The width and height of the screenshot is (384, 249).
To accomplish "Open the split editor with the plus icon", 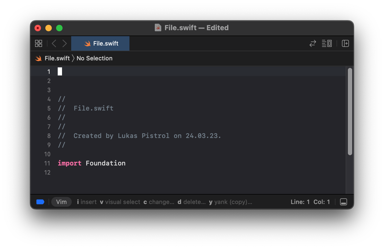I will point(345,43).
